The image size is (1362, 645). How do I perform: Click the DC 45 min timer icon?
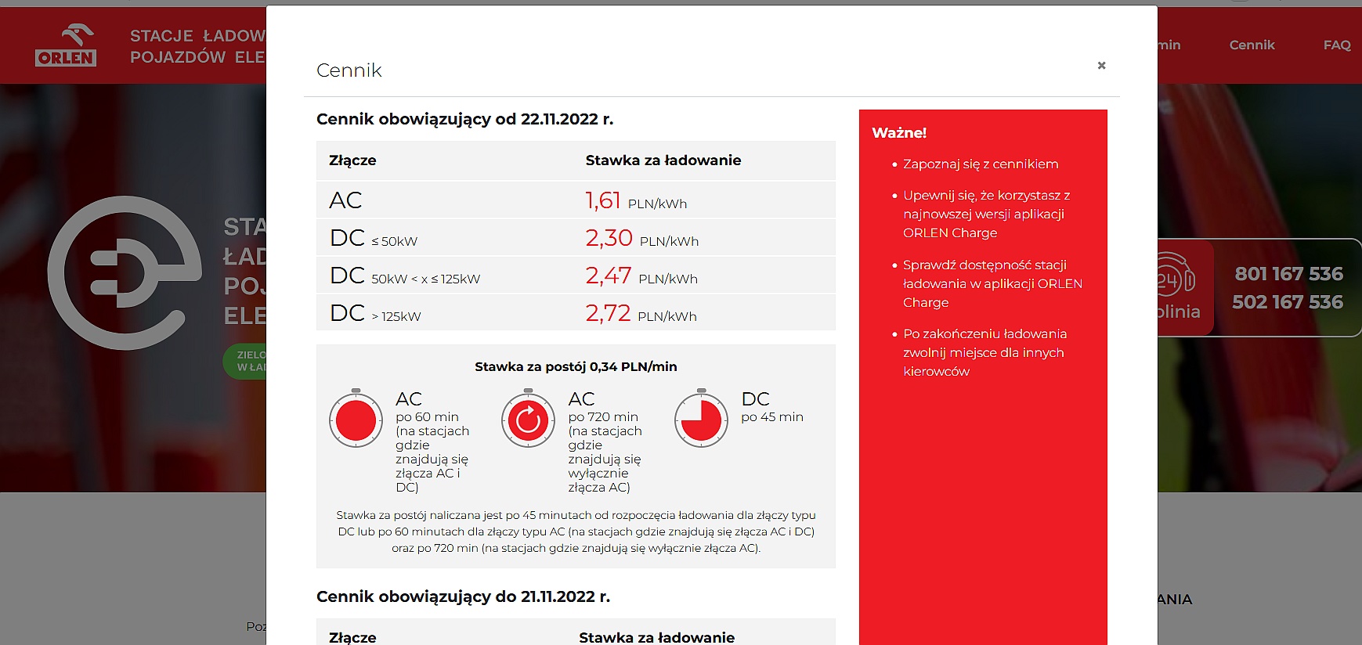pyautogui.click(x=702, y=419)
